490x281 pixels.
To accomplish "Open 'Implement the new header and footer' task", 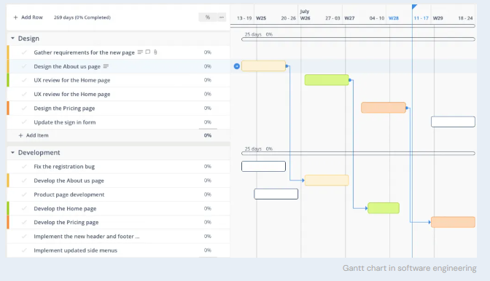I will (87, 237).
